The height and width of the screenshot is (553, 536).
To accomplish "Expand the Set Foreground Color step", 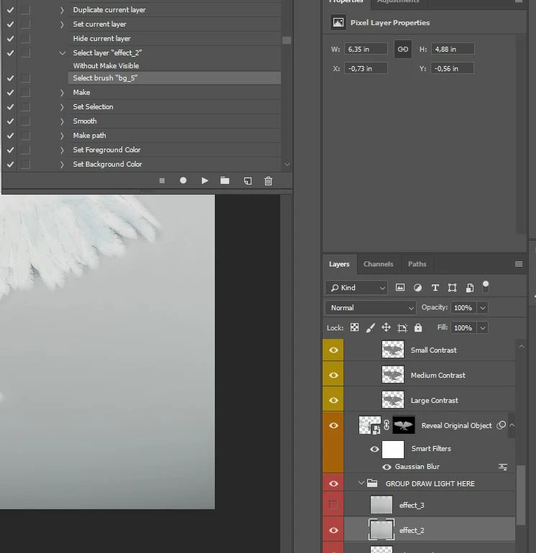I will [x=62, y=150].
